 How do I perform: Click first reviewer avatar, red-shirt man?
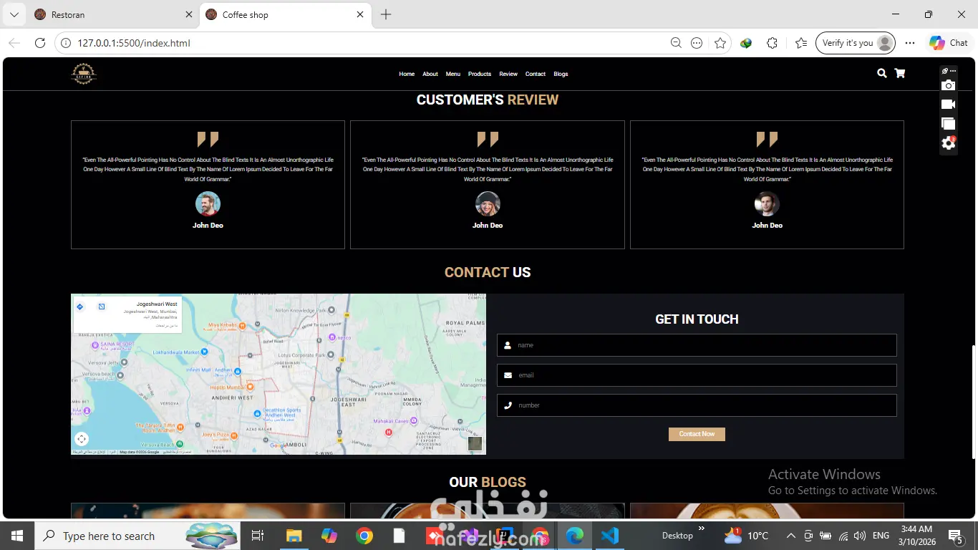coord(208,204)
